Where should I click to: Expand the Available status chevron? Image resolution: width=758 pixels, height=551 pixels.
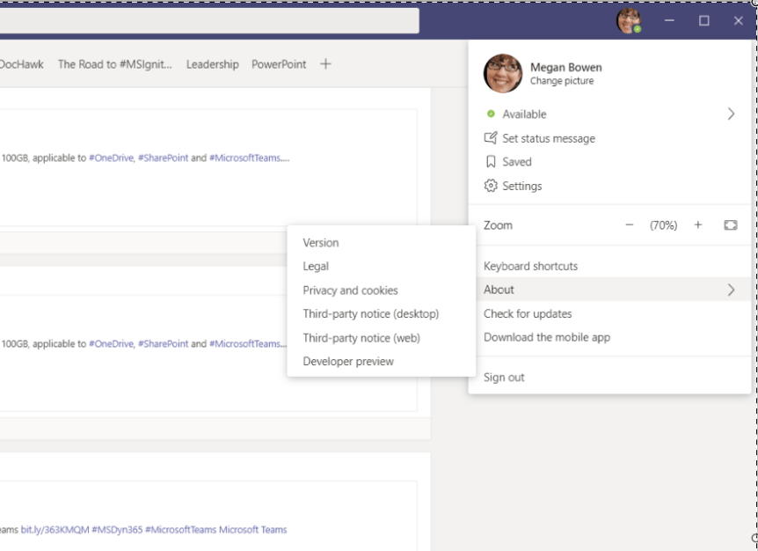pyautogui.click(x=731, y=114)
